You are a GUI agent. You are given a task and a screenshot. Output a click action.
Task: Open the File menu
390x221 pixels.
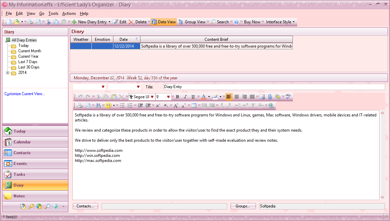point(9,13)
